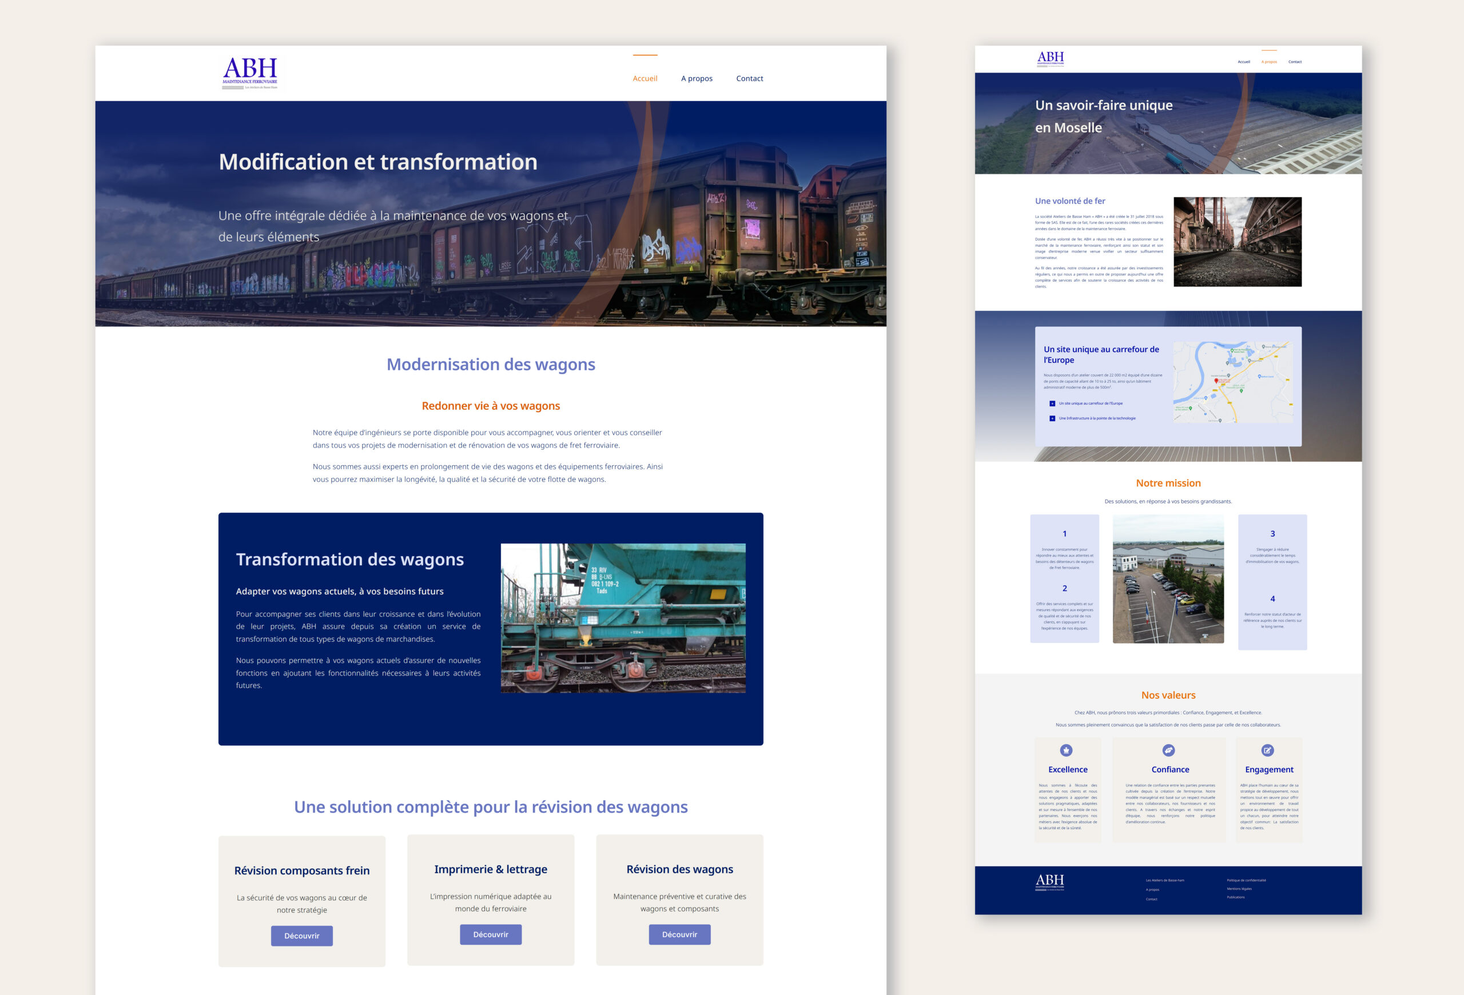Open Publications footer link

click(1236, 897)
